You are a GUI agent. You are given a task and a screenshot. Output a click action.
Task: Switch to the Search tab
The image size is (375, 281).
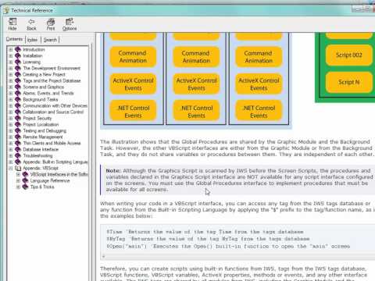[x=50, y=40]
